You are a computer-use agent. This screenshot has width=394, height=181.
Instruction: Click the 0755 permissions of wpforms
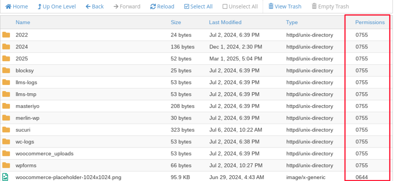pyautogui.click(x=362, y=165)
